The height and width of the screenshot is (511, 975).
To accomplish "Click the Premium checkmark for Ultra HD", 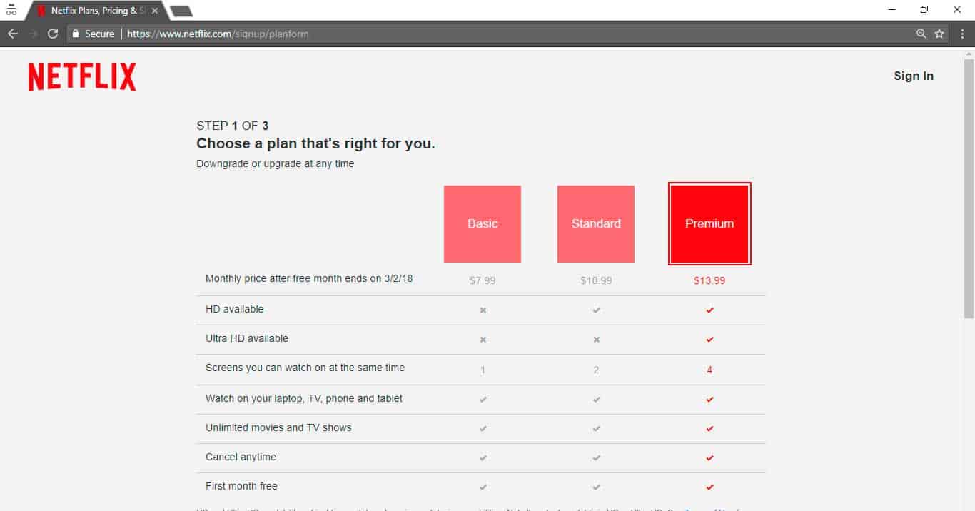I will click(x=709, y=340).
